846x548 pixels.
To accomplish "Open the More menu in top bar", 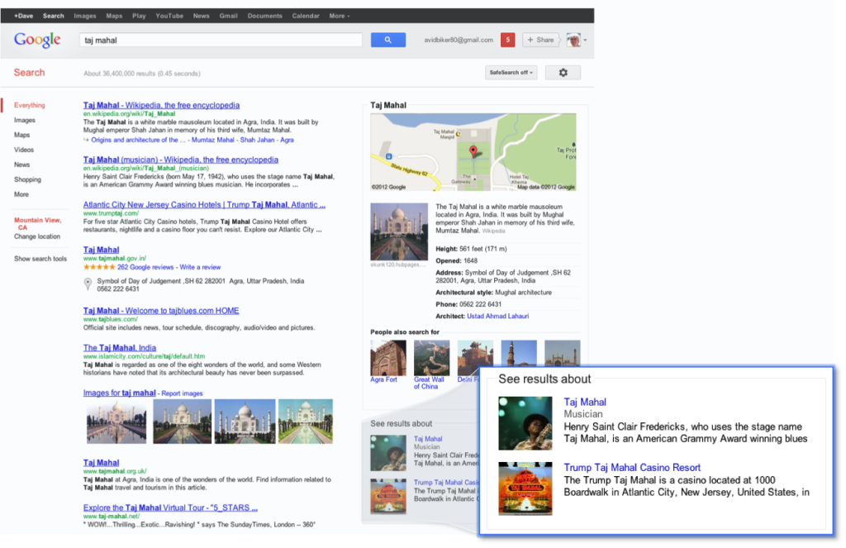I will [340, 16].
